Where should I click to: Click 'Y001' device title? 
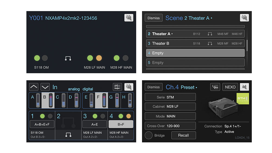pos(36,18)
